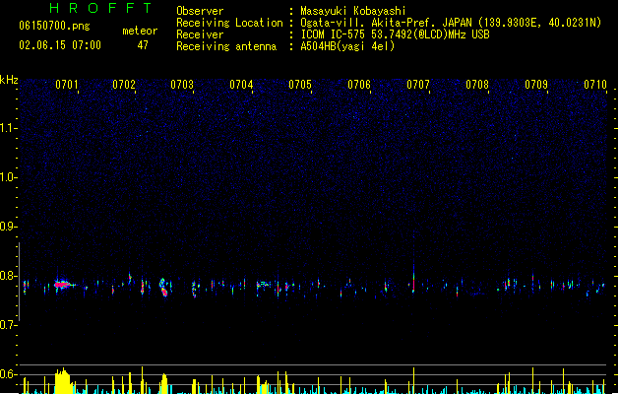619x394 pixels.
Task: Click the Receiver field label
Action: click(200, 34)
